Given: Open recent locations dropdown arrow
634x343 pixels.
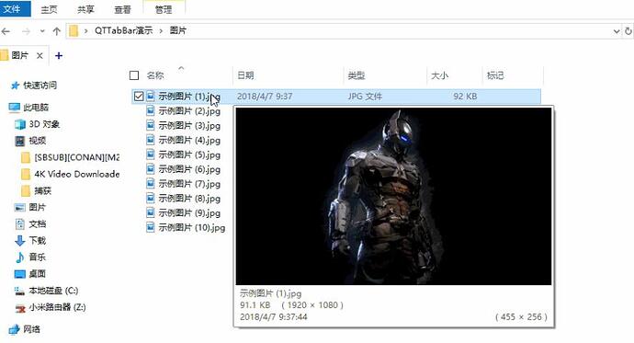Looking at the screenshot, I should tap(42, 31).
